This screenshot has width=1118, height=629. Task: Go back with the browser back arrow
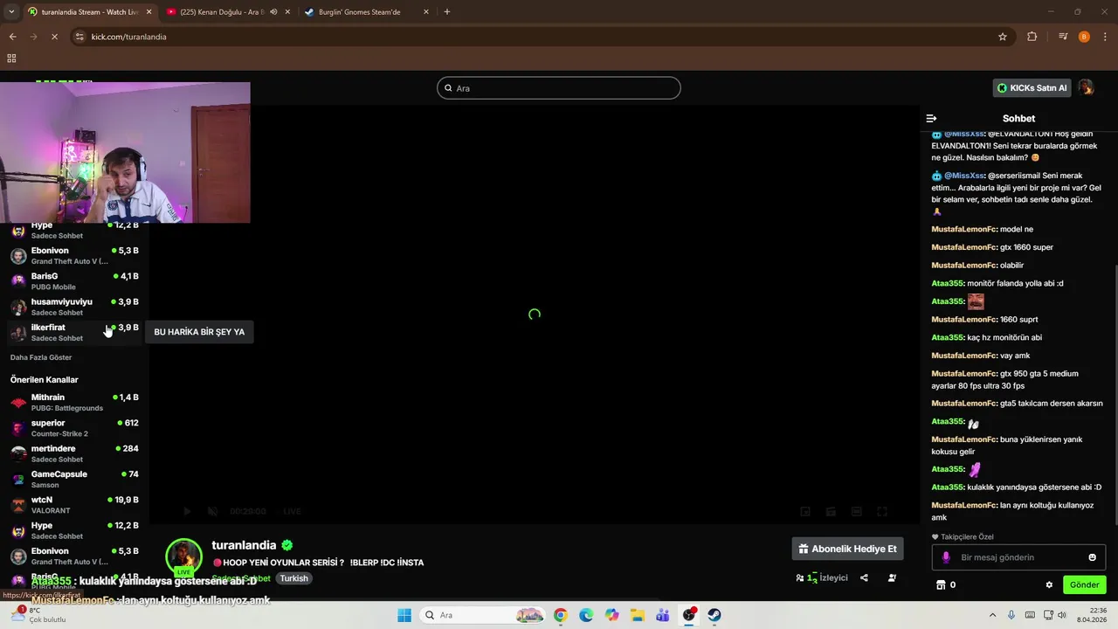pyautogui.click(x=12, y=37)
